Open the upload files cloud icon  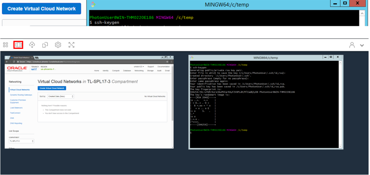[32, 45]
